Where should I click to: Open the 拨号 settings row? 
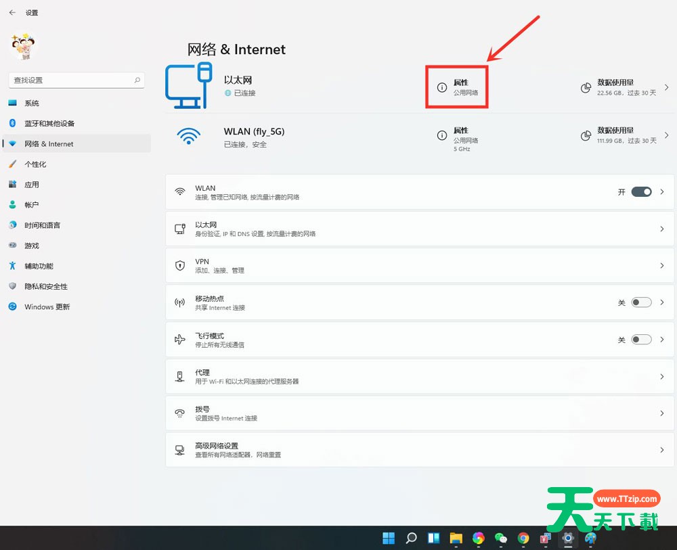(x=420, y=413)
